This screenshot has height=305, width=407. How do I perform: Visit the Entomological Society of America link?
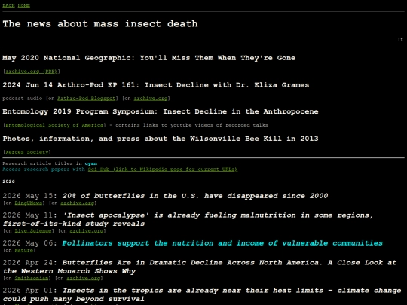(54, 125)
